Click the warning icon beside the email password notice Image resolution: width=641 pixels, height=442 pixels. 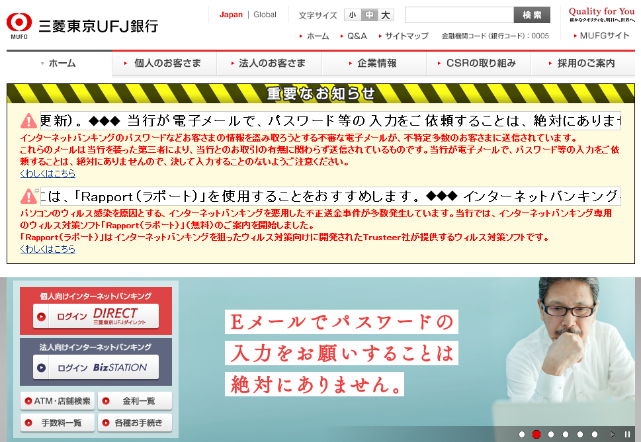pos(28,120)
